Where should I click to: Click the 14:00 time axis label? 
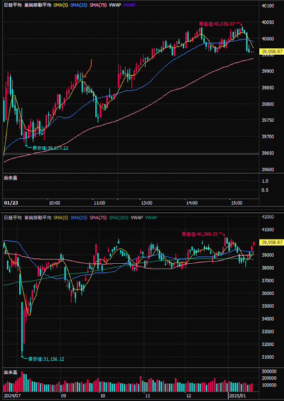[192, 203]
